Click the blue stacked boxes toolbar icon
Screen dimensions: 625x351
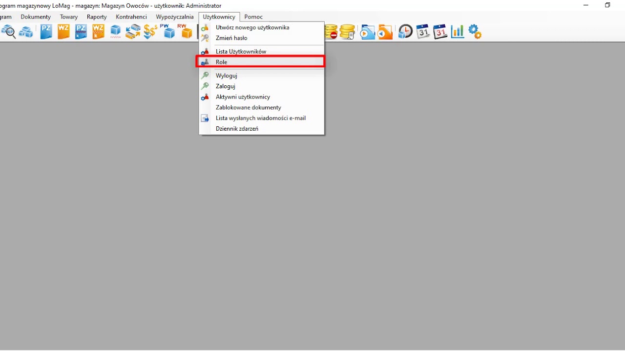click(x=26, y=32)
